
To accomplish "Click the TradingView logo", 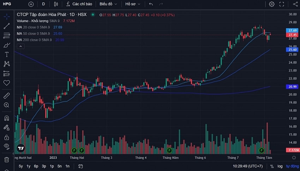I will pos(21,148).
